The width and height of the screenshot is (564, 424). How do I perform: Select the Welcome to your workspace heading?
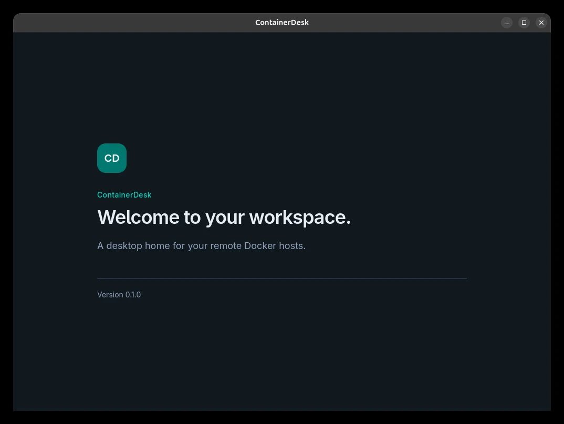pos(224,218)
